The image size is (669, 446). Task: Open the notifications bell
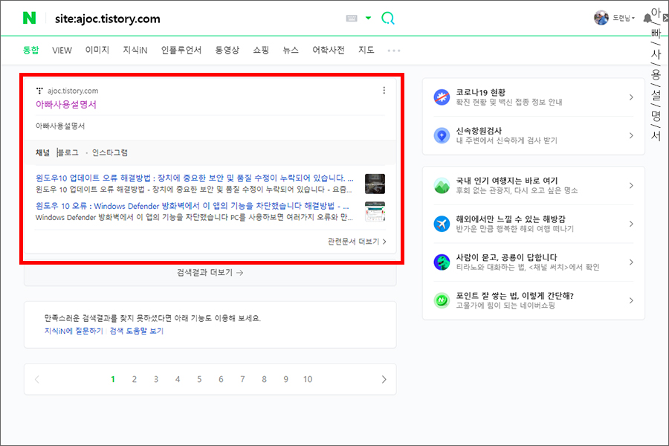[x=647, y=19]
